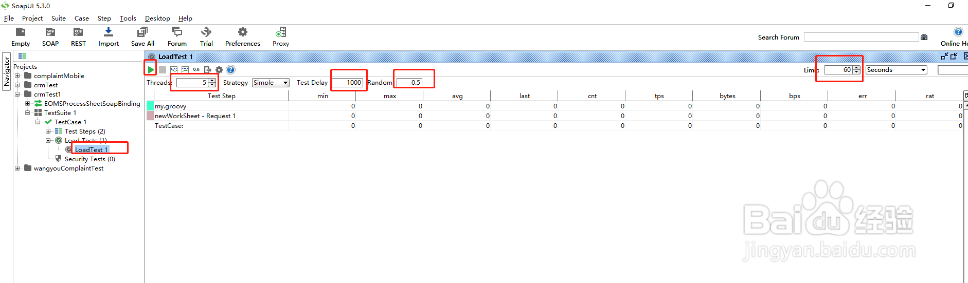Collapse the Load Tests (1) node
Image resolution: width=968 pixels, height=283 pixels.
(x=48, y=140)
